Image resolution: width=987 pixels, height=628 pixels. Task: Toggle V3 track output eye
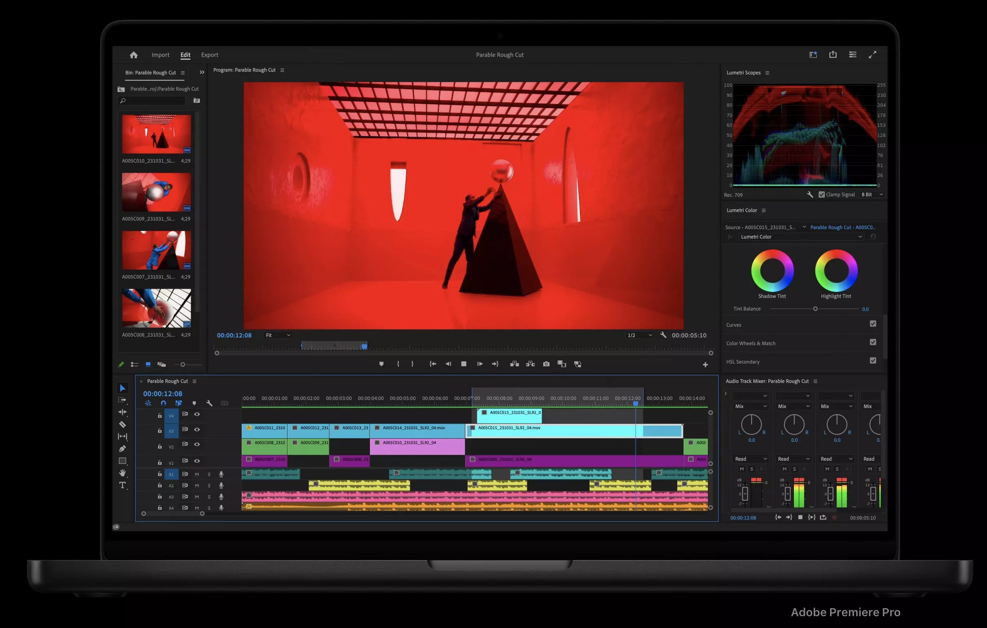coord(197,430)
